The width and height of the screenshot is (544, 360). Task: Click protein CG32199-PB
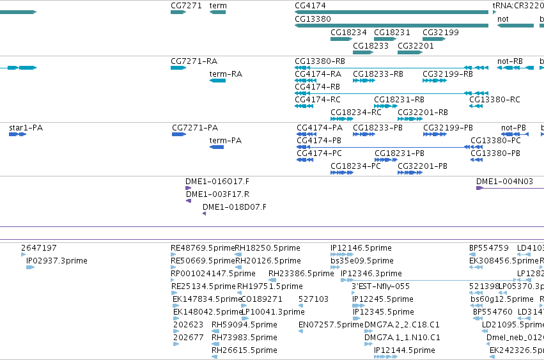pos(448,128)
